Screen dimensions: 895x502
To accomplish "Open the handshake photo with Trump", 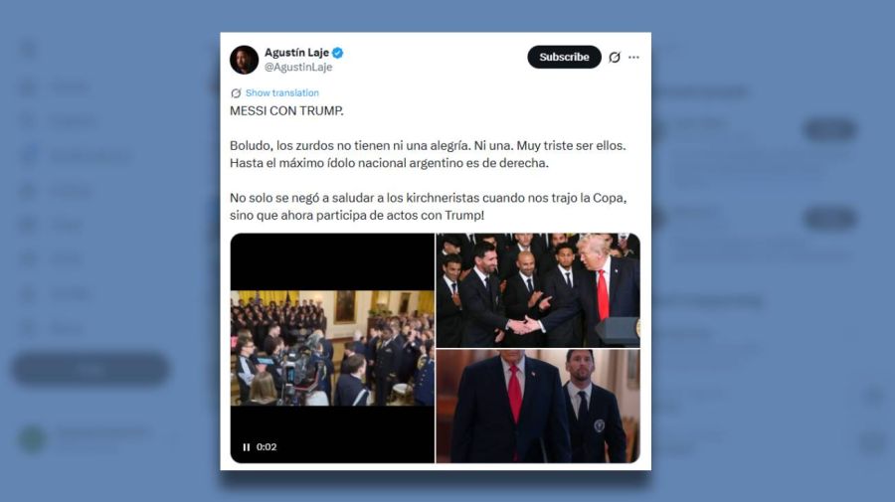I will pos(538,290).
